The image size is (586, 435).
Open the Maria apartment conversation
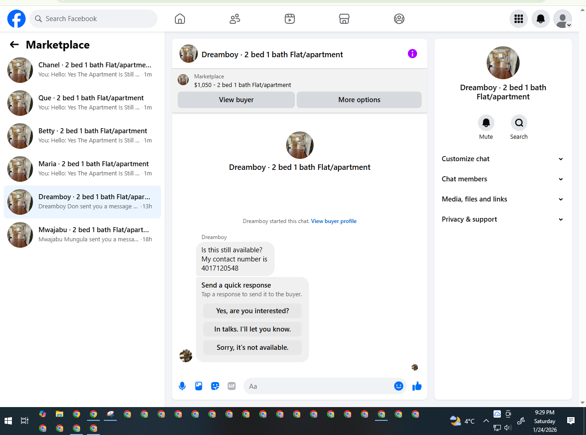[82, 169]
